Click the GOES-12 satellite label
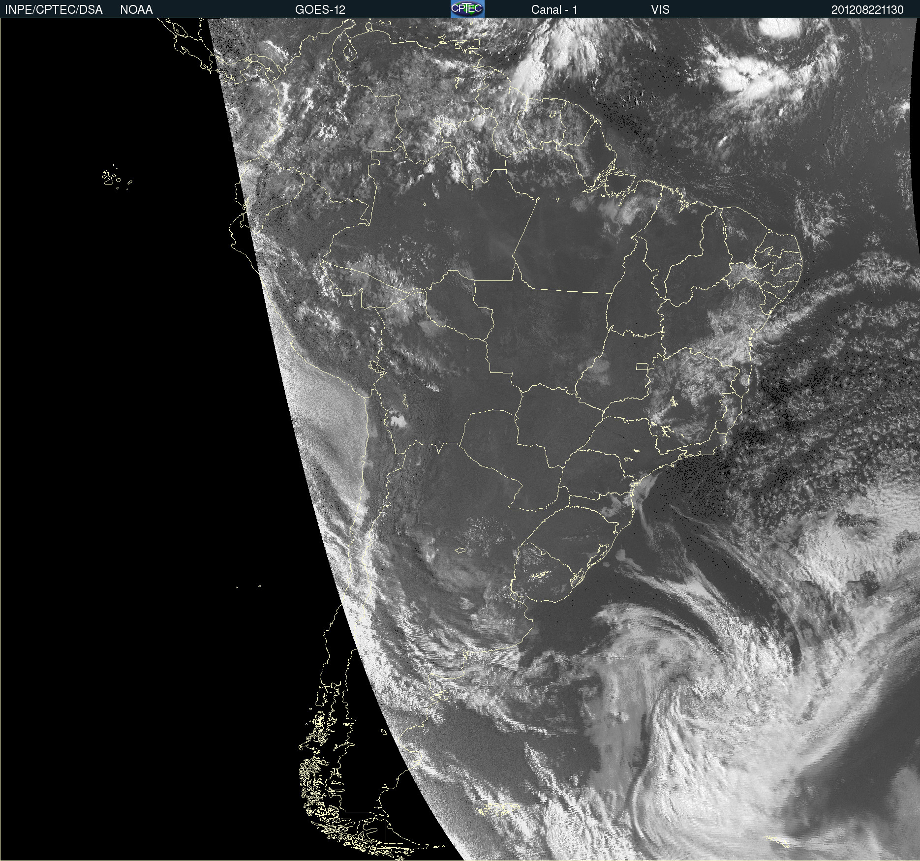The height and width of the screenshot is (861, 920). 320,10
